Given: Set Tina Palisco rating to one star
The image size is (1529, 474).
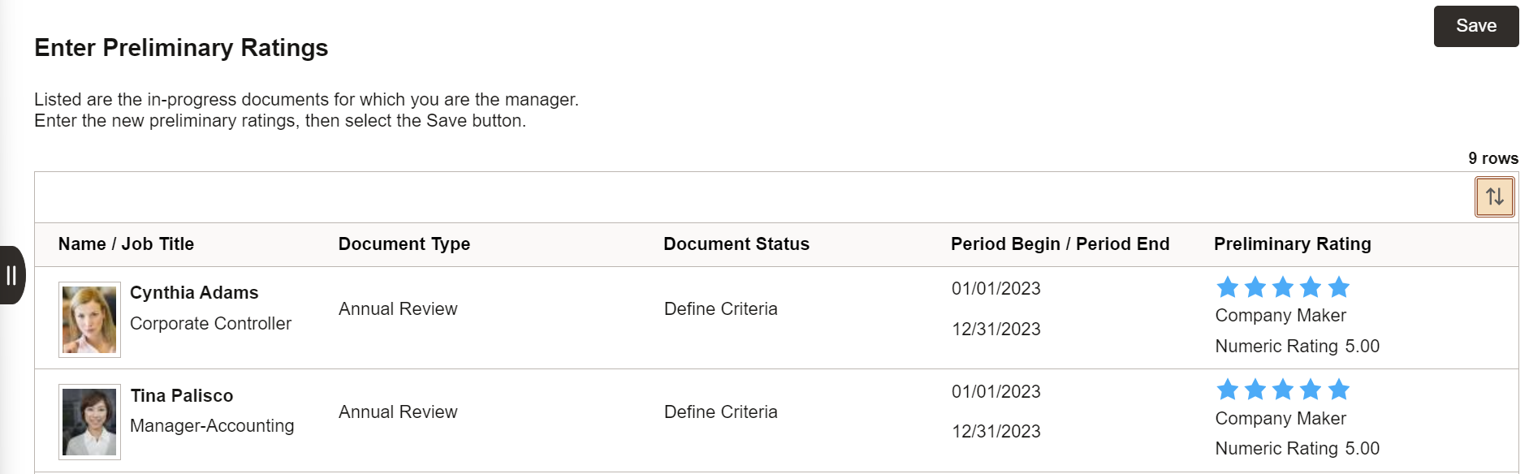Looking at the screenshot, I should (1228, 390).
